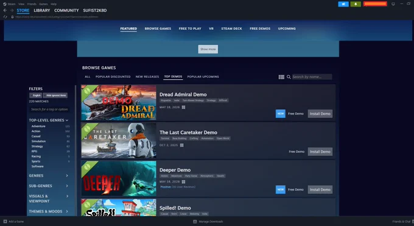Screen dimensions: 414x226
Task: Open the Steam menu
Action: coord(12,4)
